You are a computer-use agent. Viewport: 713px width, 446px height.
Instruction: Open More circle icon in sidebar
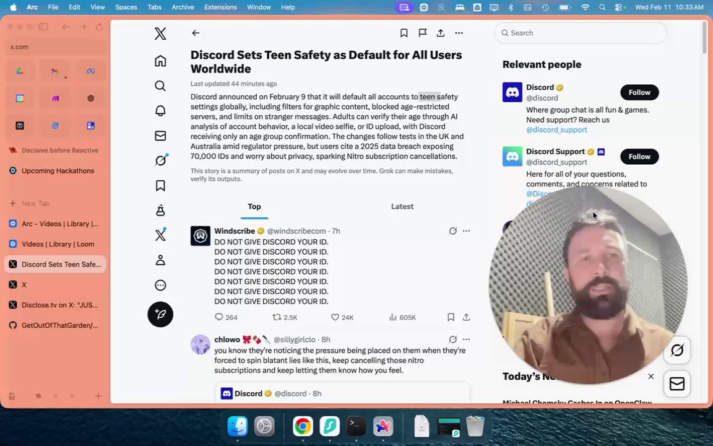[x=160, y=286]
